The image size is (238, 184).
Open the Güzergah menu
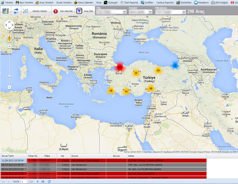[x=111, y=2]
